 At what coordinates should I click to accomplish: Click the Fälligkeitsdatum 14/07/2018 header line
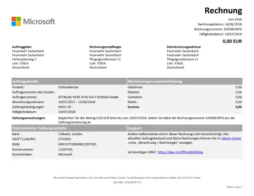220,34
